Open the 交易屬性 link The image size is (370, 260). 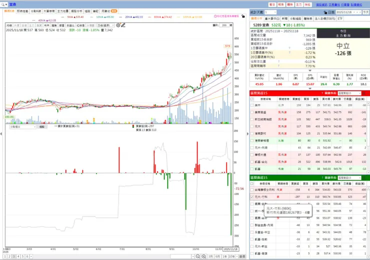(334, 4)
